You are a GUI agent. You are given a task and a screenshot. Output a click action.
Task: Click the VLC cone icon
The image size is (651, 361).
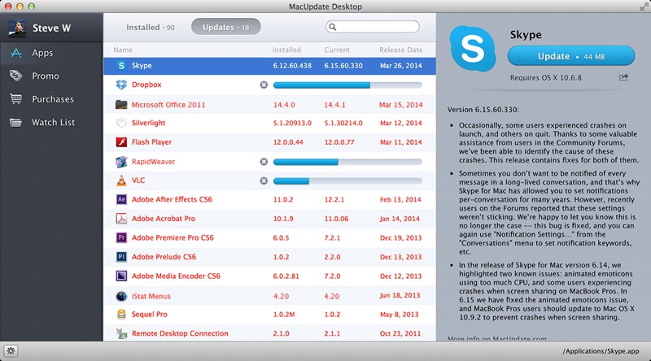click(120, 180)
